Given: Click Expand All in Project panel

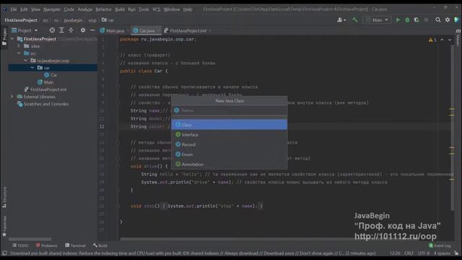Looking at the screenshot, I should (x=61, y=30).
